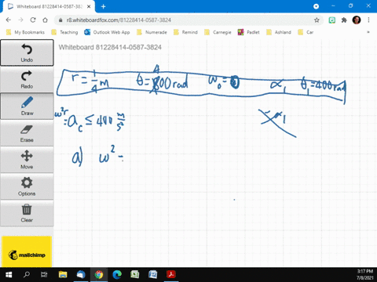377x282 pixels.
Task: Expand hidden bookmarks chevron
Action: tap(368, 32)
